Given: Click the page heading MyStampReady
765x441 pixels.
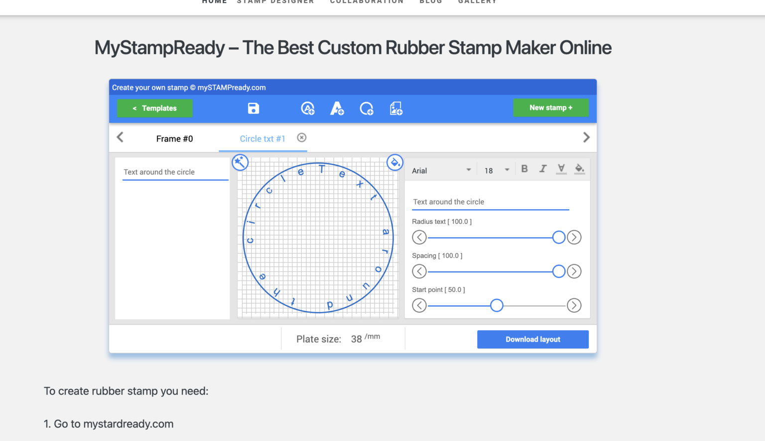Looking at the screenshot, I should [353, 48].
